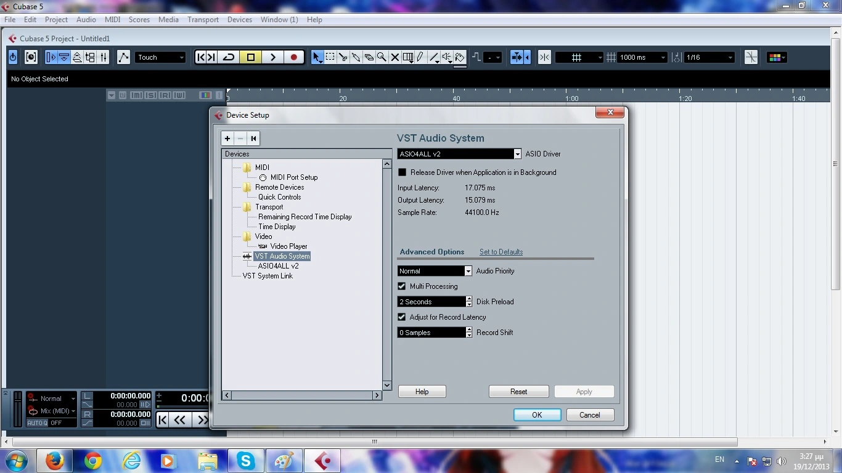This screenshot has height=473, width=842.
Task: Click the Set to Defaults link
Action: tap(501, 252)
